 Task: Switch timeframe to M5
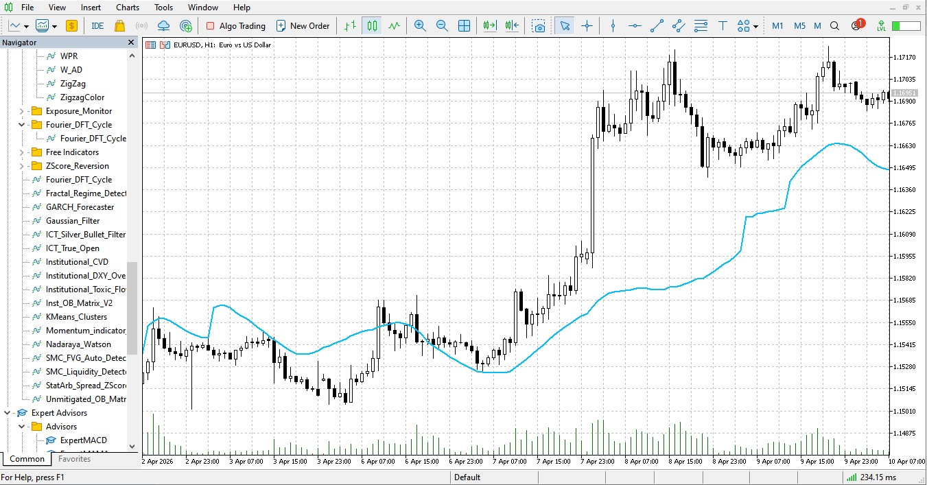tap(799, 25)
